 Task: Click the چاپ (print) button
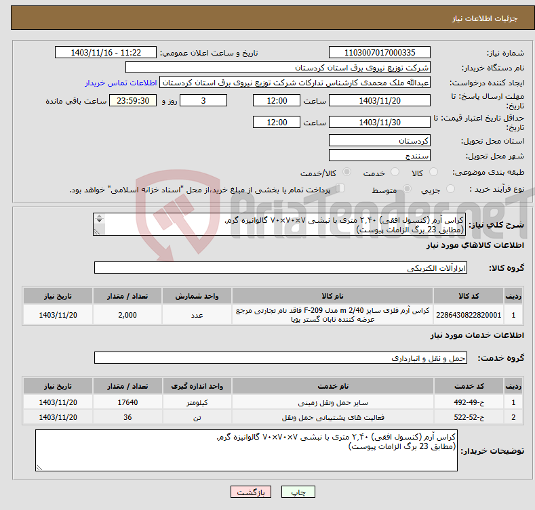coord(298,492)
